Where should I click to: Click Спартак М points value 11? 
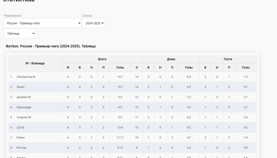point(137,117)
